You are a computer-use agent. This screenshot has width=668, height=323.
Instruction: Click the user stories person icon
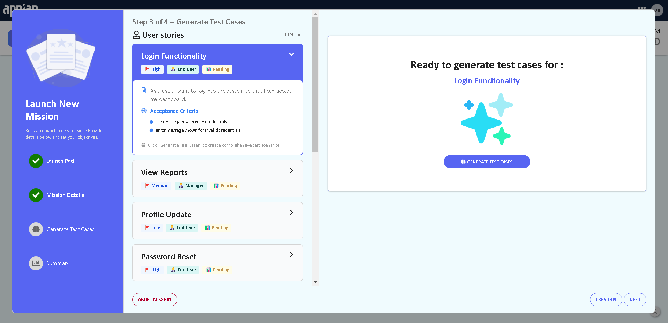click(136, 35)
